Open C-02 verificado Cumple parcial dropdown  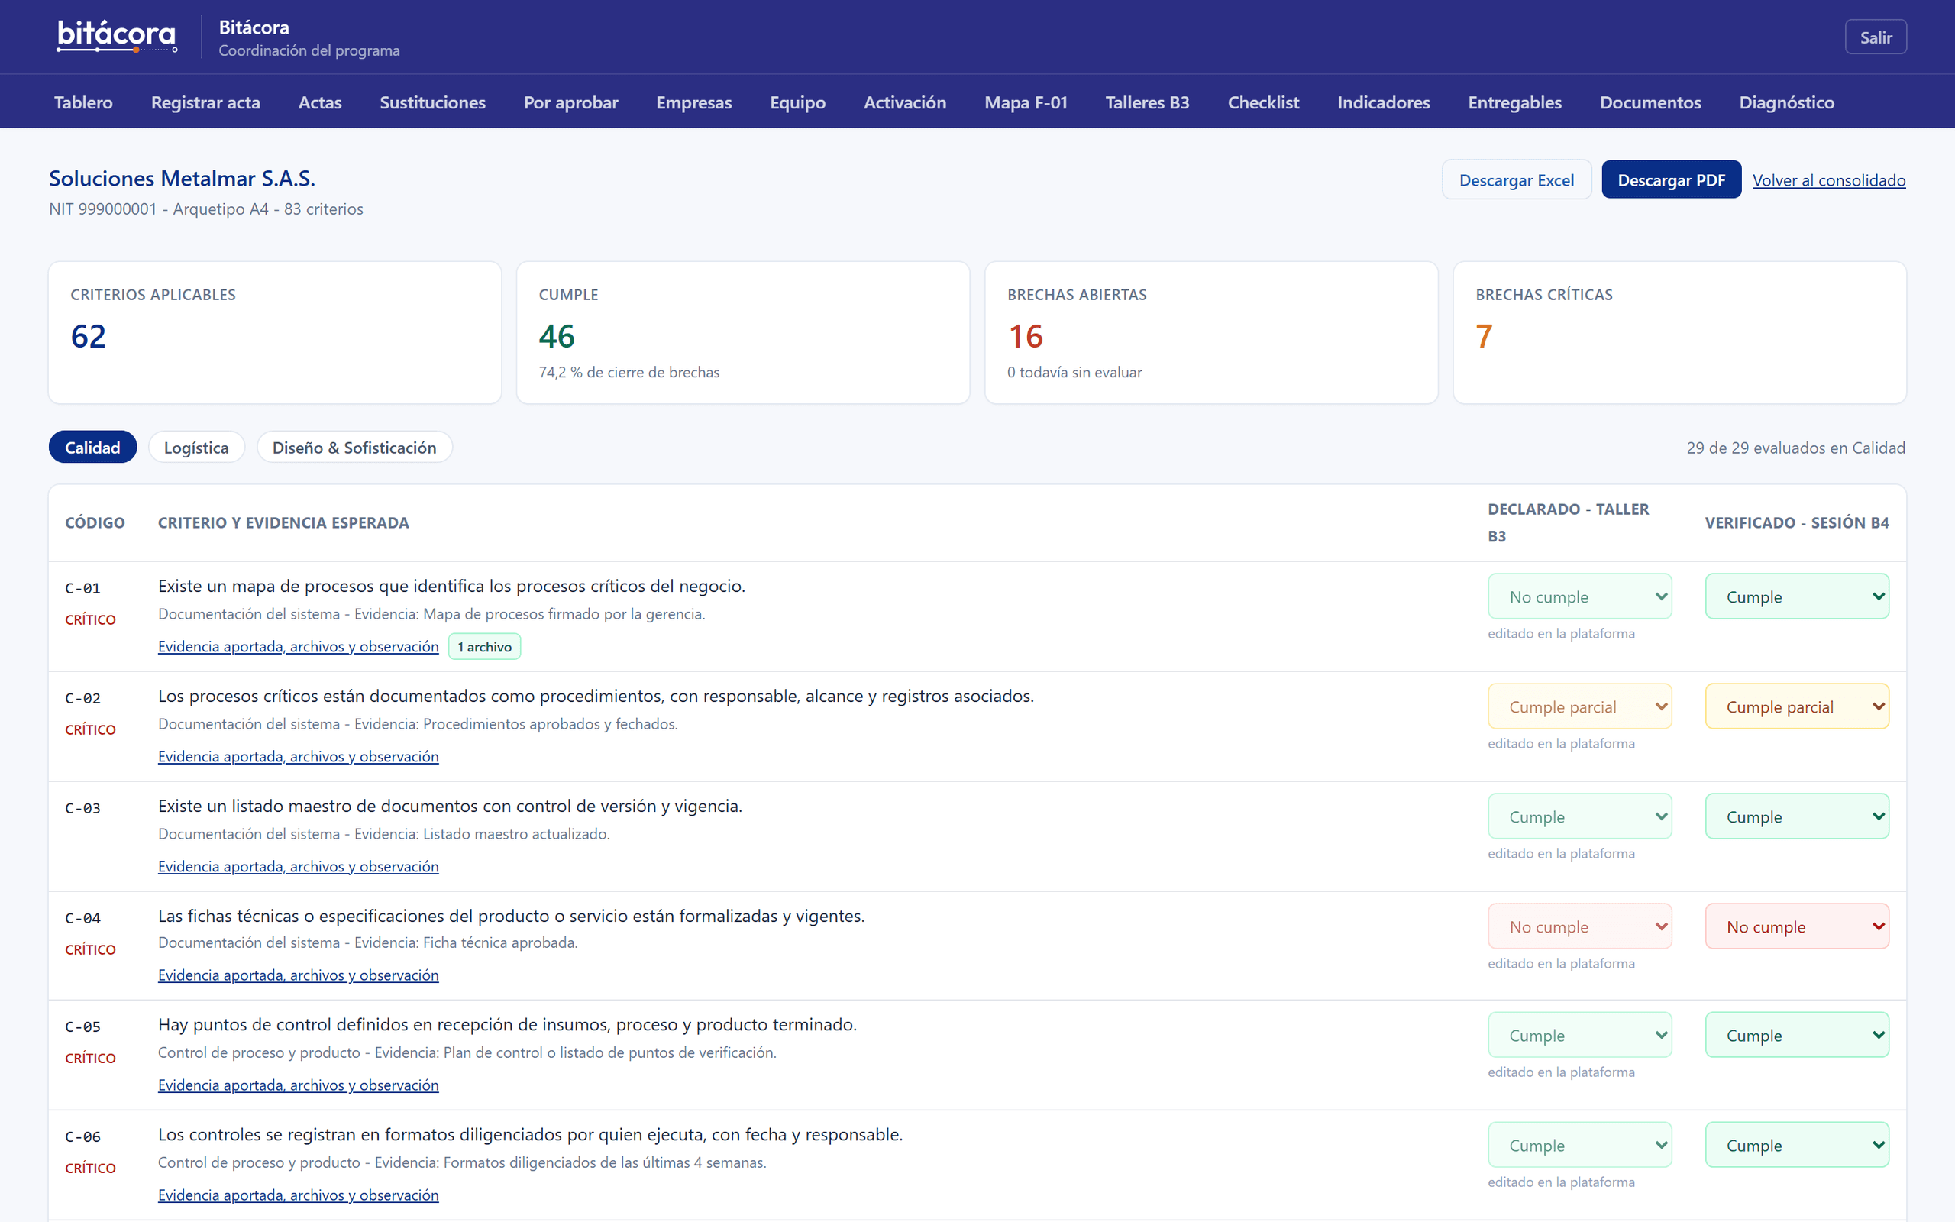[x=1797, y=706]
